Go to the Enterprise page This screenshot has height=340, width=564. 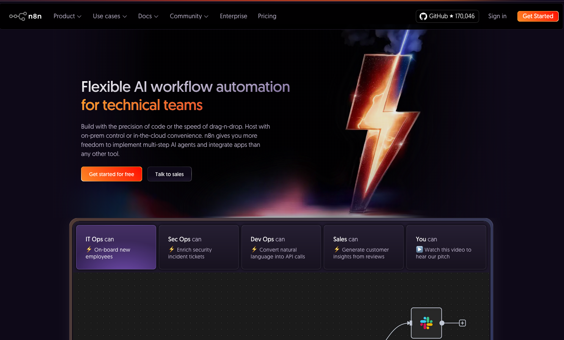click(x=233, y=16)
